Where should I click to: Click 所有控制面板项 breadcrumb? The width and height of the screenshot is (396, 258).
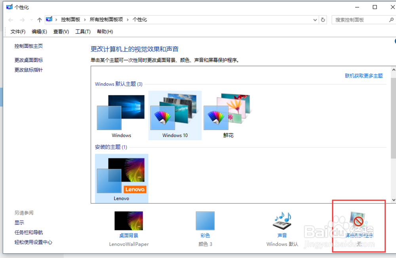pos(106,20)
